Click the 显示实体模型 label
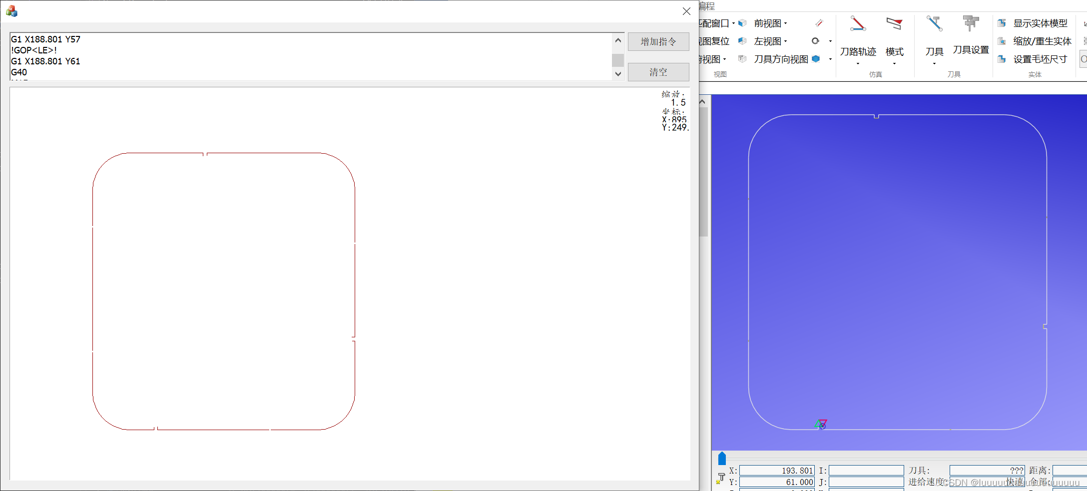 pos(1040,23)
